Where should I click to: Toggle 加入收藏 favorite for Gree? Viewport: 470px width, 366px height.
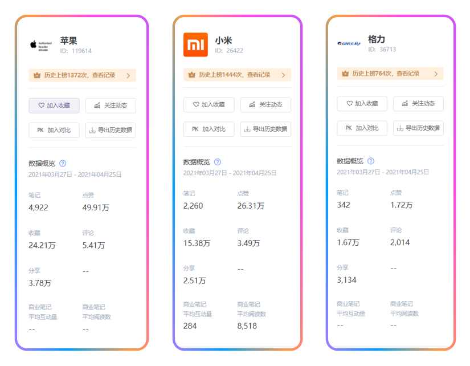pos(362,104)
